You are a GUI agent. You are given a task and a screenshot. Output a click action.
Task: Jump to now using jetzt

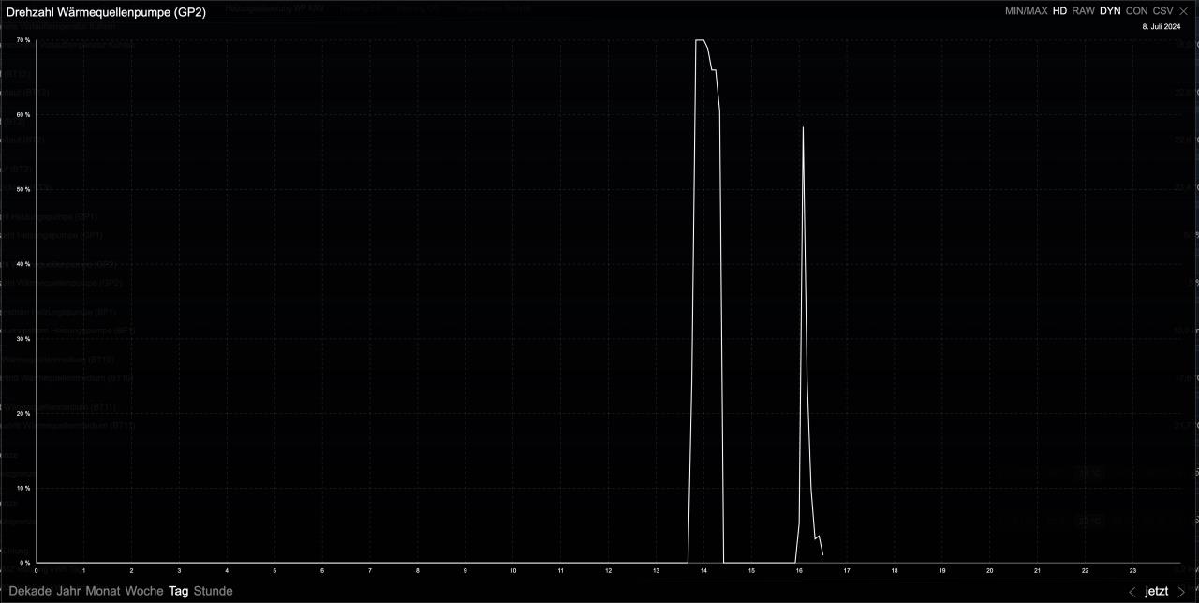(x=1156, y=591)
